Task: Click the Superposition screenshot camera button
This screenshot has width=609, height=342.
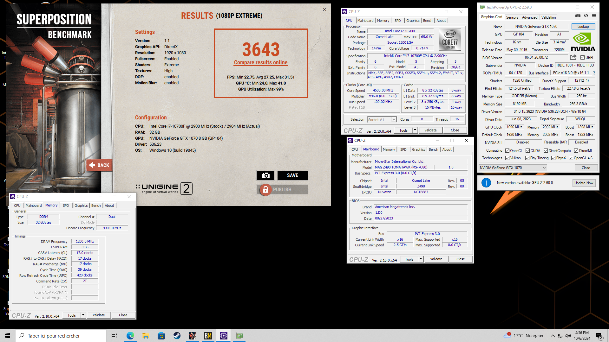Action: (x=265, y=175)
